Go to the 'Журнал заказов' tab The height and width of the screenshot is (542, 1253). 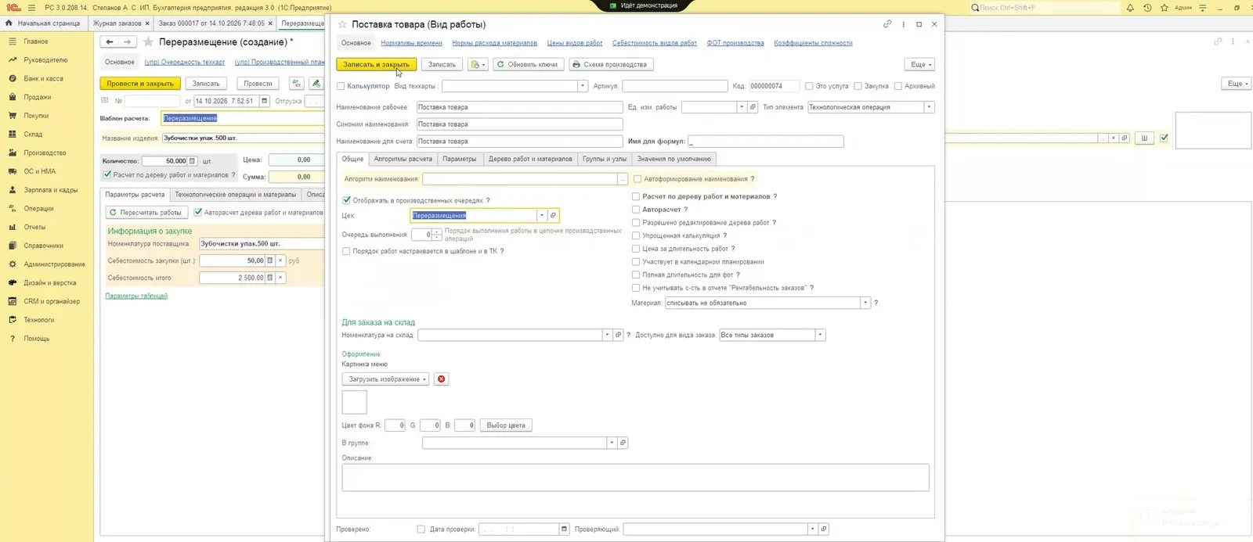click(117, 23)
